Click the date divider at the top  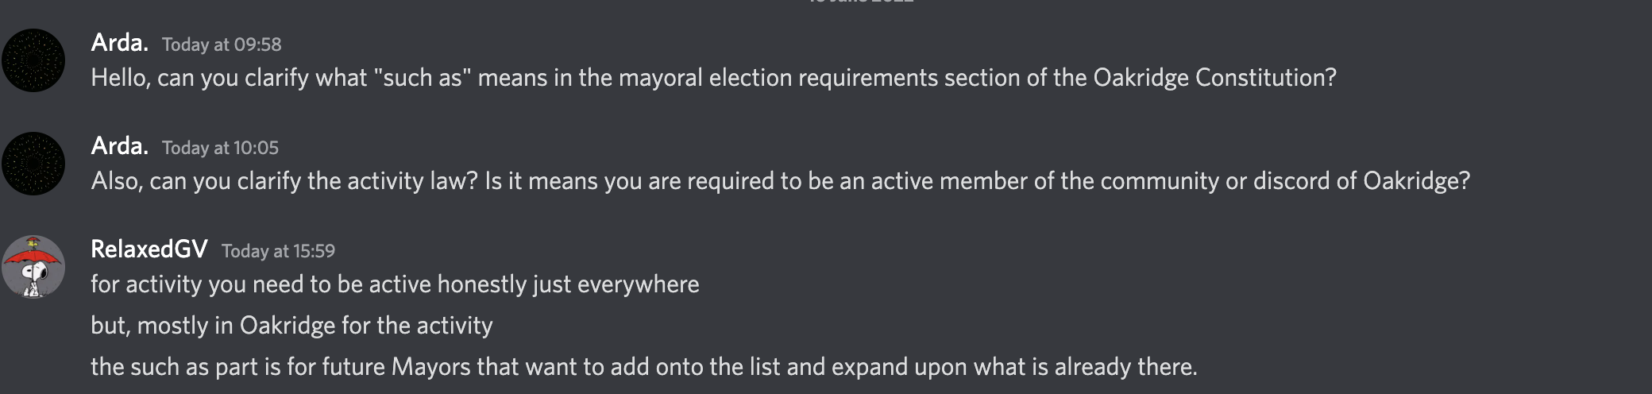[x=861, y=2]
